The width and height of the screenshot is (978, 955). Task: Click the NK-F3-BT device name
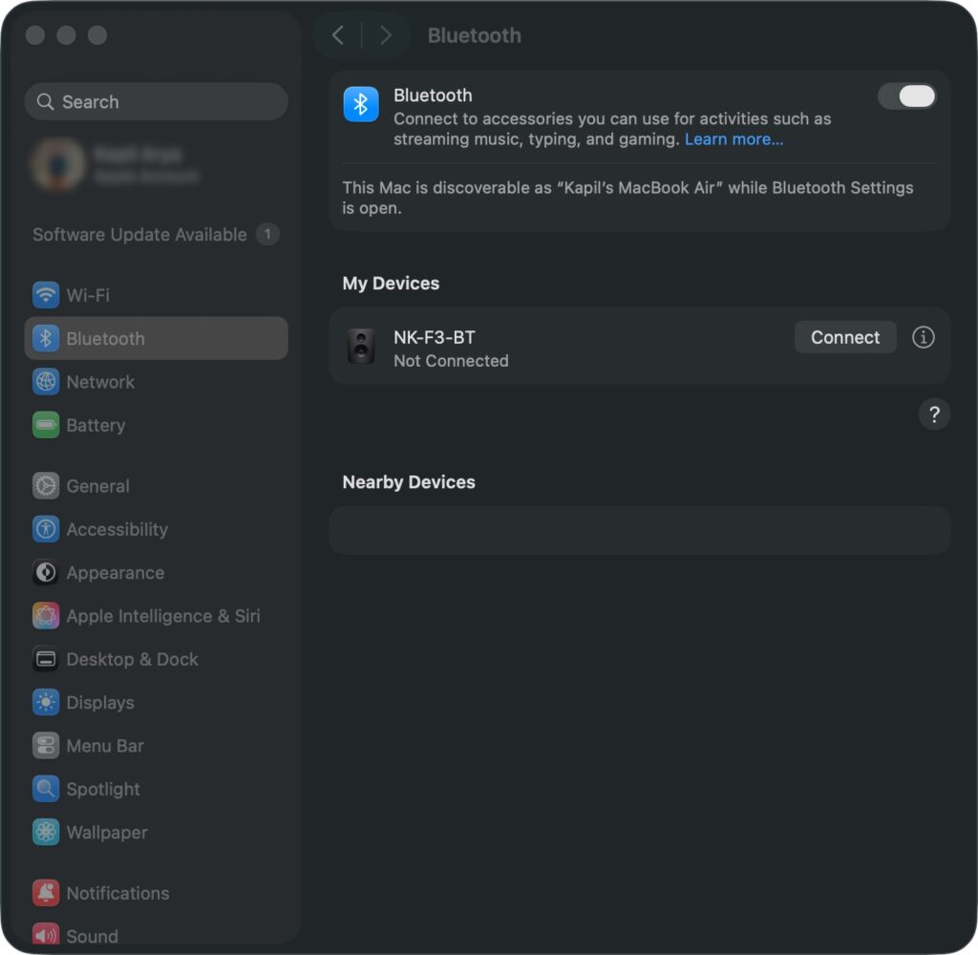(435, 337)
